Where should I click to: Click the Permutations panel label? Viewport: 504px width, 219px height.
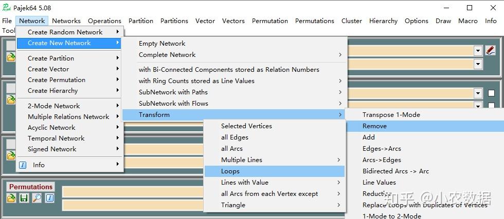point(31,187)
